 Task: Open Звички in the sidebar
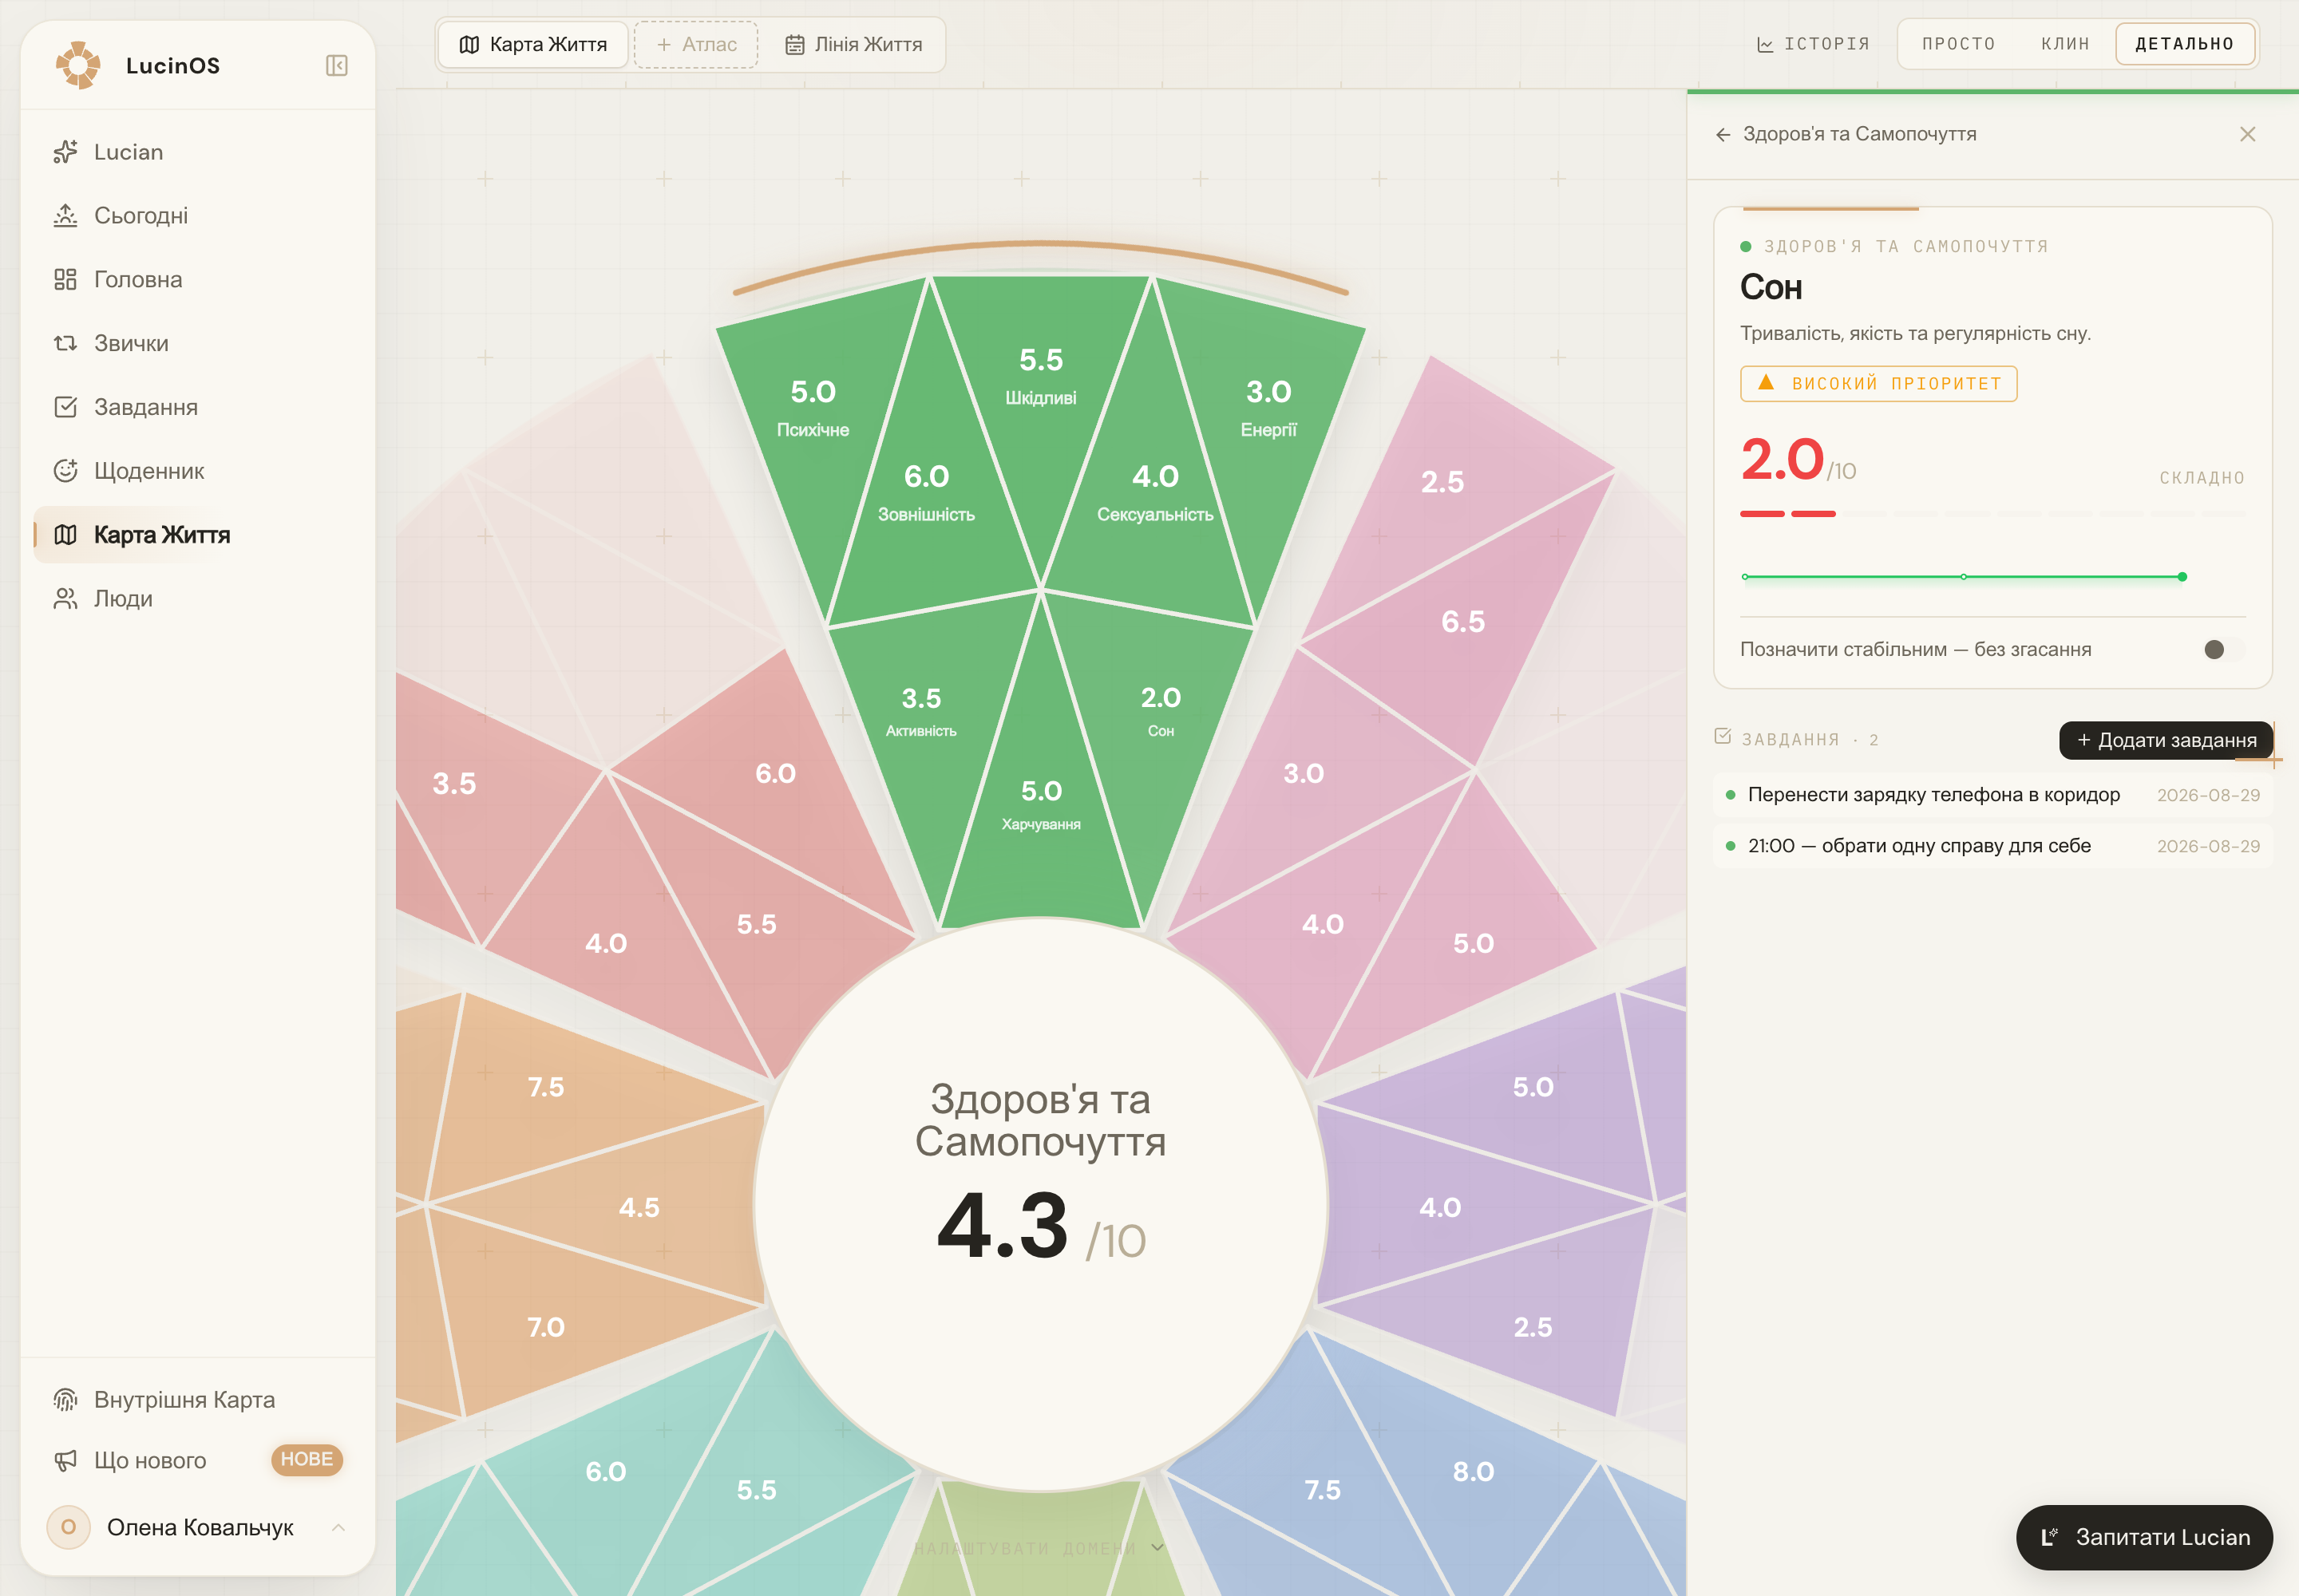[x=198, y=344]
